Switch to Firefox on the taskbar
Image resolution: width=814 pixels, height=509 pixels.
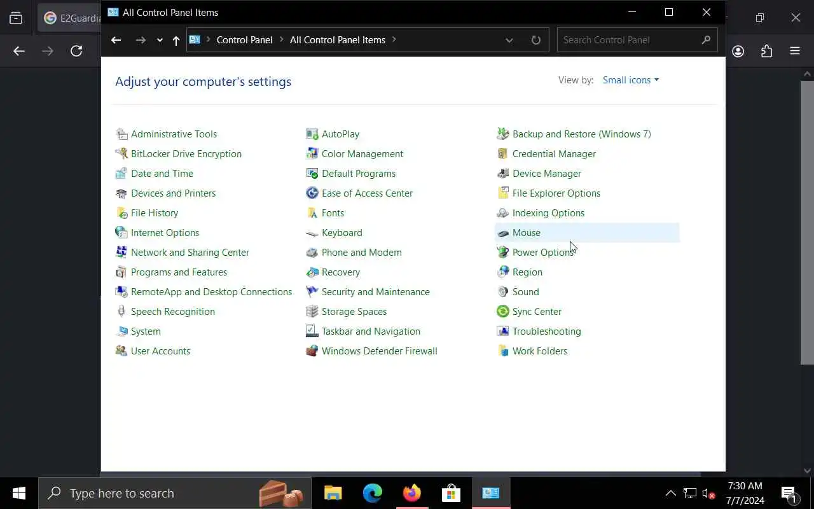412,493
